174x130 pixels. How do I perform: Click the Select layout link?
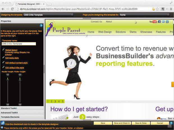[11, 50]
